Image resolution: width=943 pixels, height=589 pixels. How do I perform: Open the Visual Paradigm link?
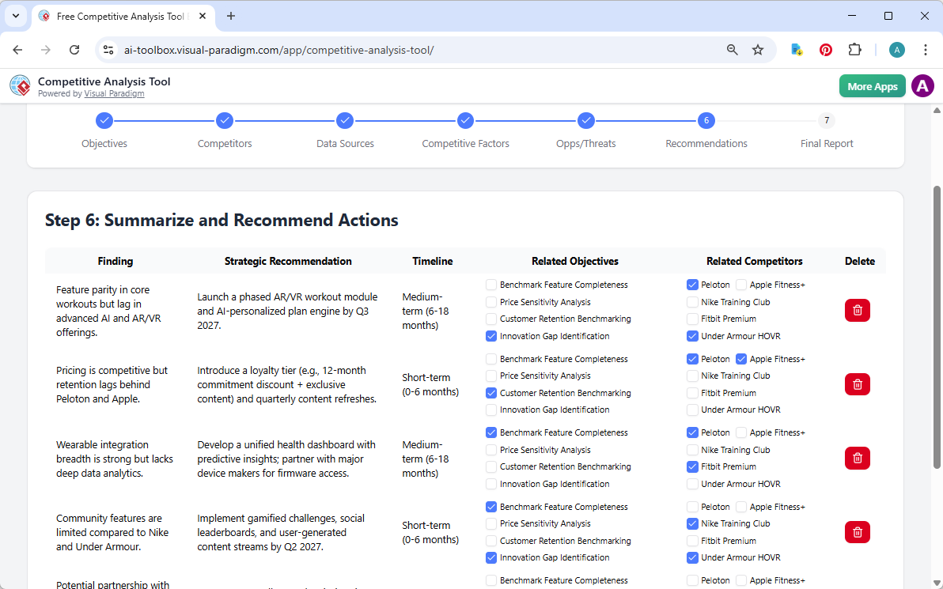114,93
